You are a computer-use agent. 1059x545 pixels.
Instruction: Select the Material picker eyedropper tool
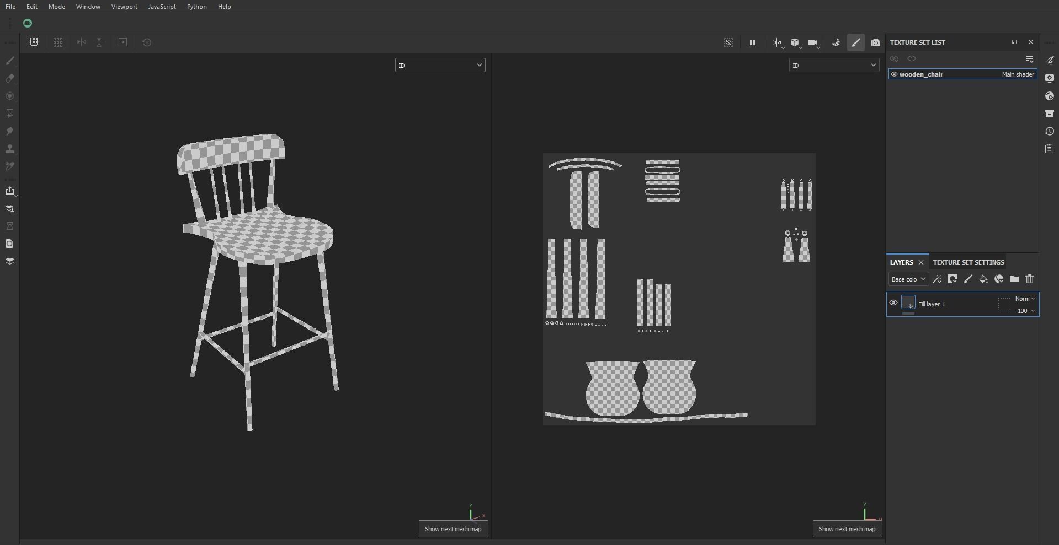click(10, 166)
